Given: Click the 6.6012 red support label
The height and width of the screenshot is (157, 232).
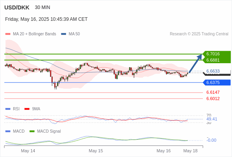Looking at the screenshot, I should [213, 99].
